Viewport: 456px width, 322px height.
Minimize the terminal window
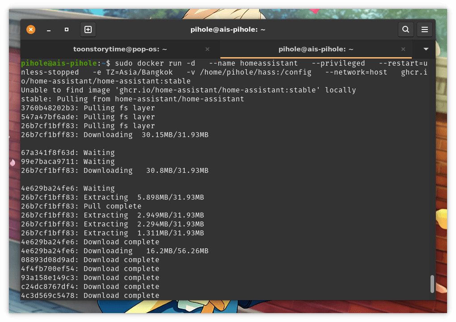[x=49, y=29]
